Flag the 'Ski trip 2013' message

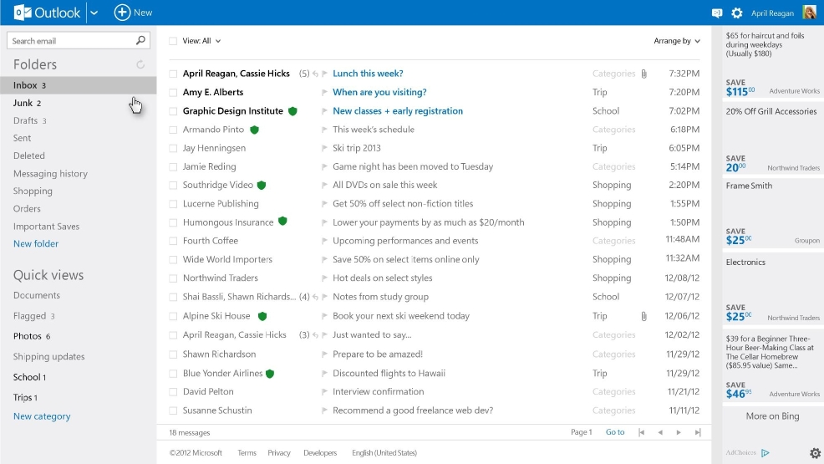tap(324, 148)
